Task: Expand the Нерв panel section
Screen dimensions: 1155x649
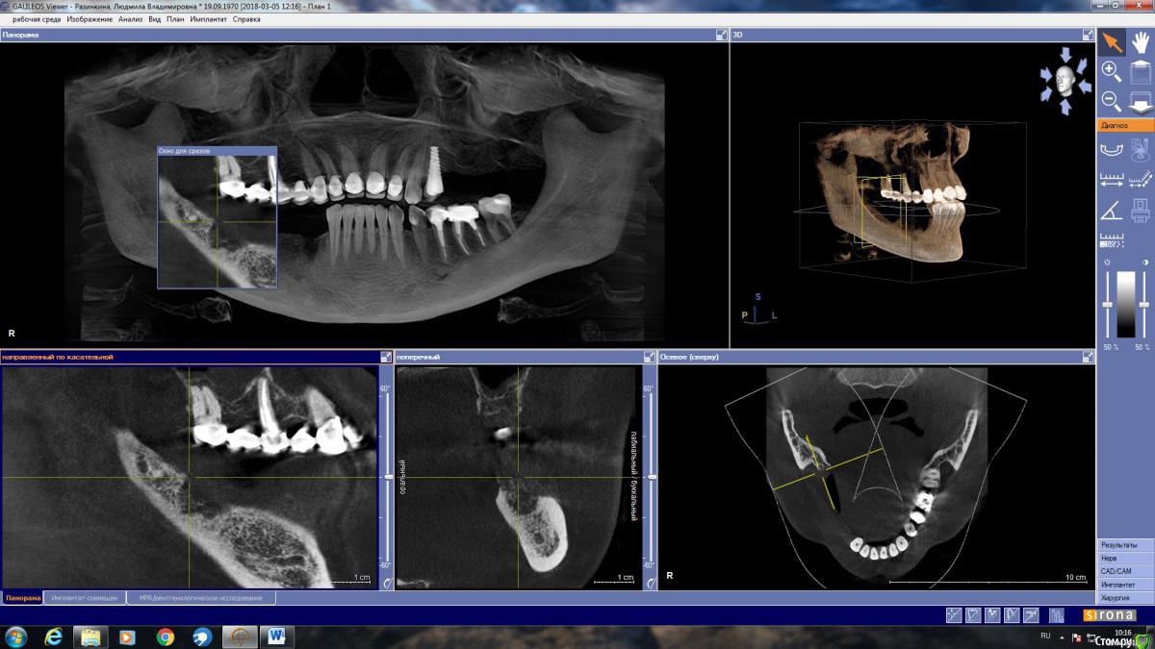Action: (x=1125, y=558)
